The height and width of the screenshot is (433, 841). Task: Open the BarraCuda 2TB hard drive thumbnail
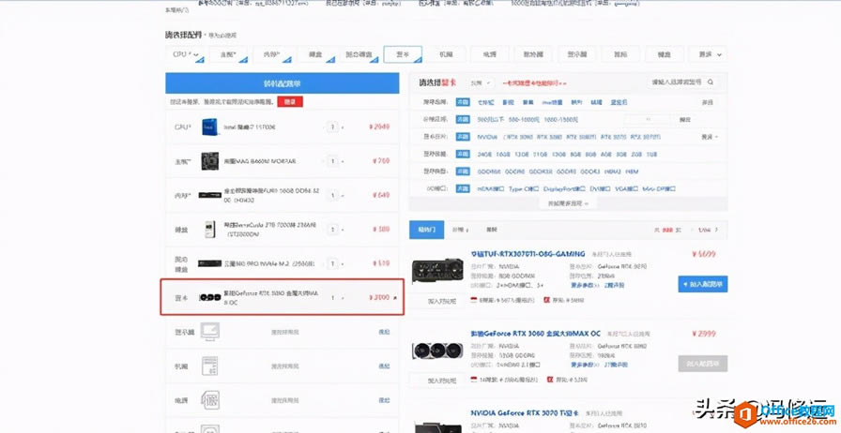coord(209,230)
